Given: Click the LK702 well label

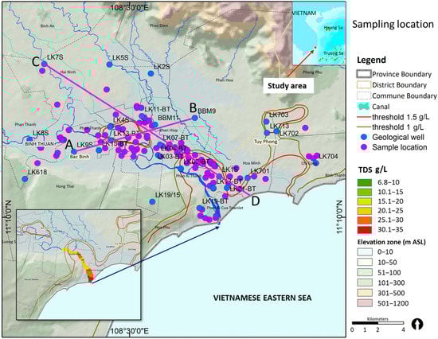Looking at the screenshot, I should (x=289, y=134).
